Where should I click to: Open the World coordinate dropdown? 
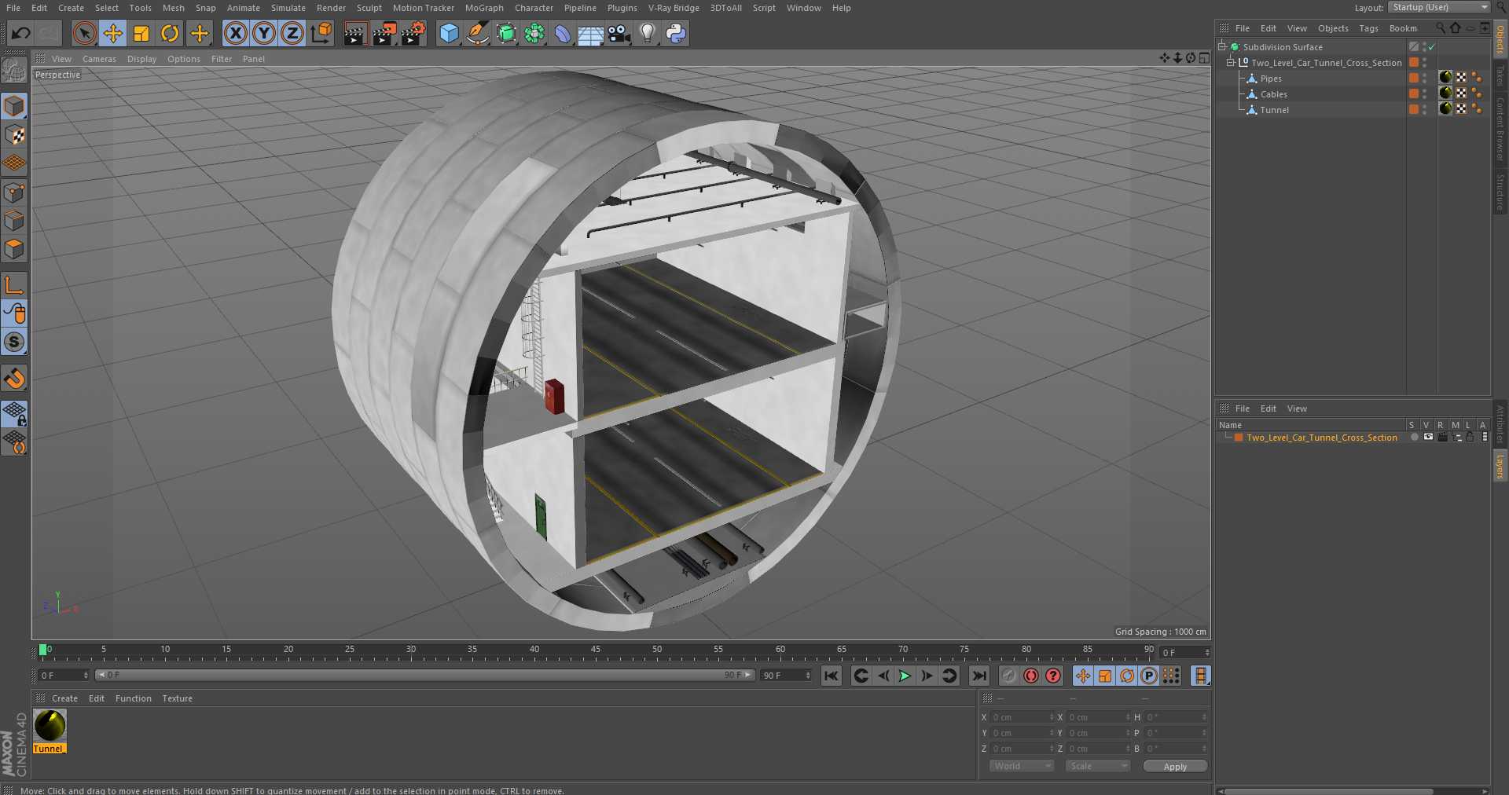tap(1021, 766)
